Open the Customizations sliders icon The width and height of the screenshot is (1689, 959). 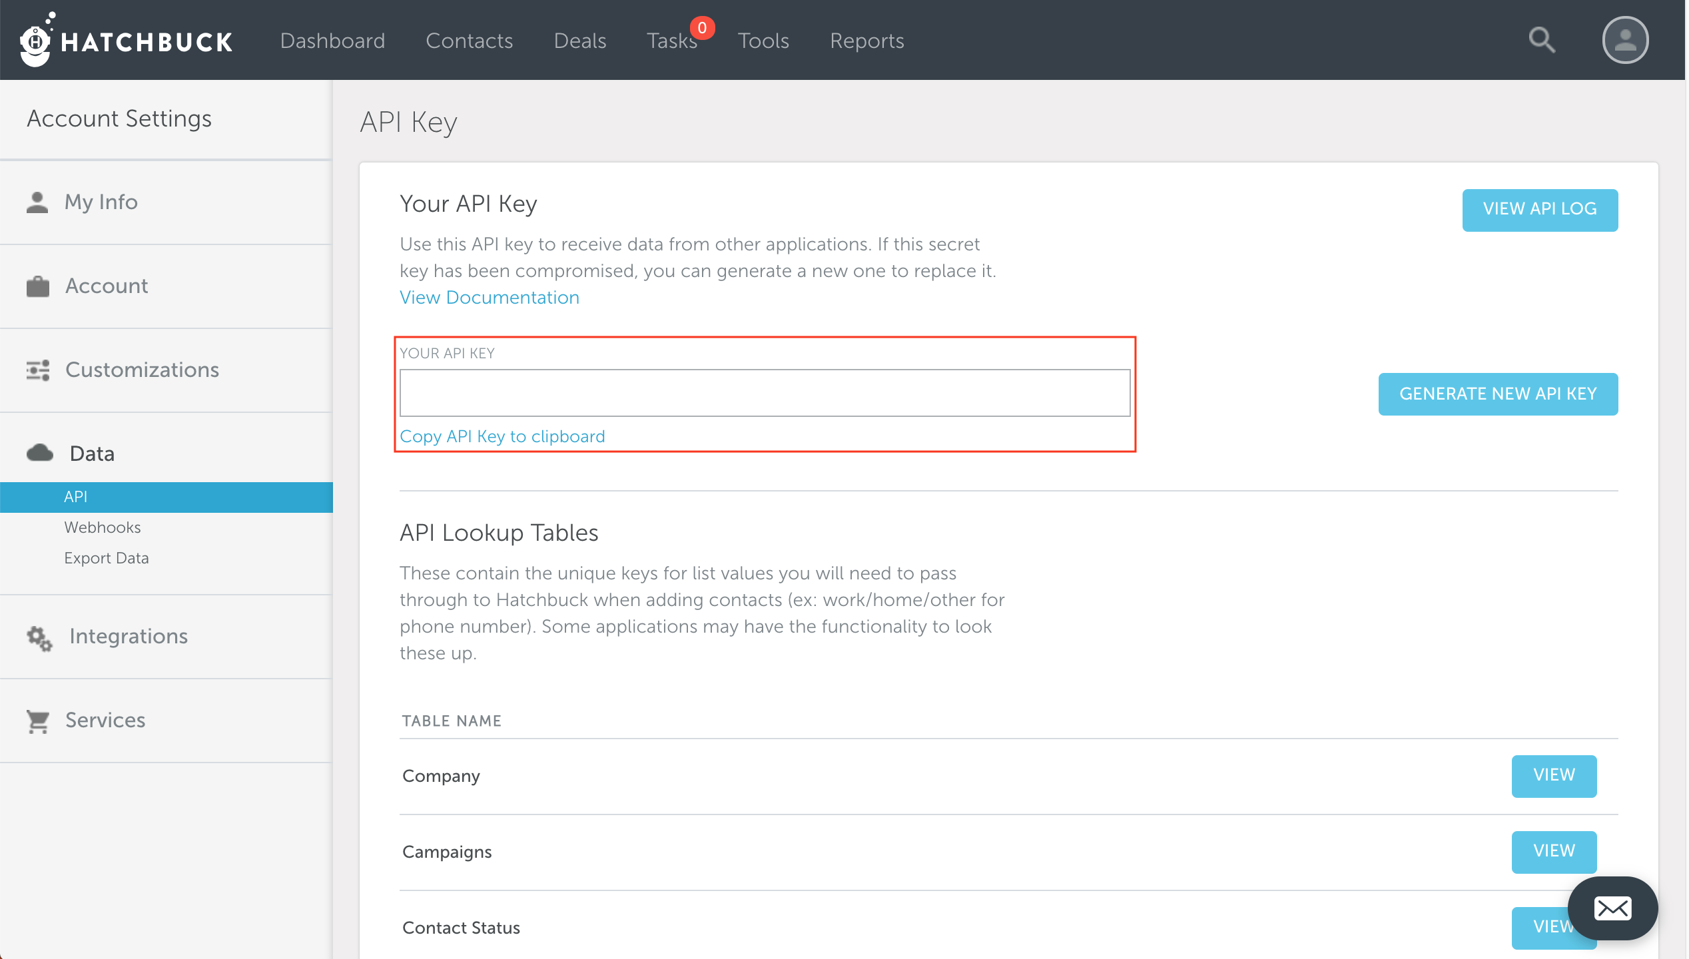pos(37,369)
